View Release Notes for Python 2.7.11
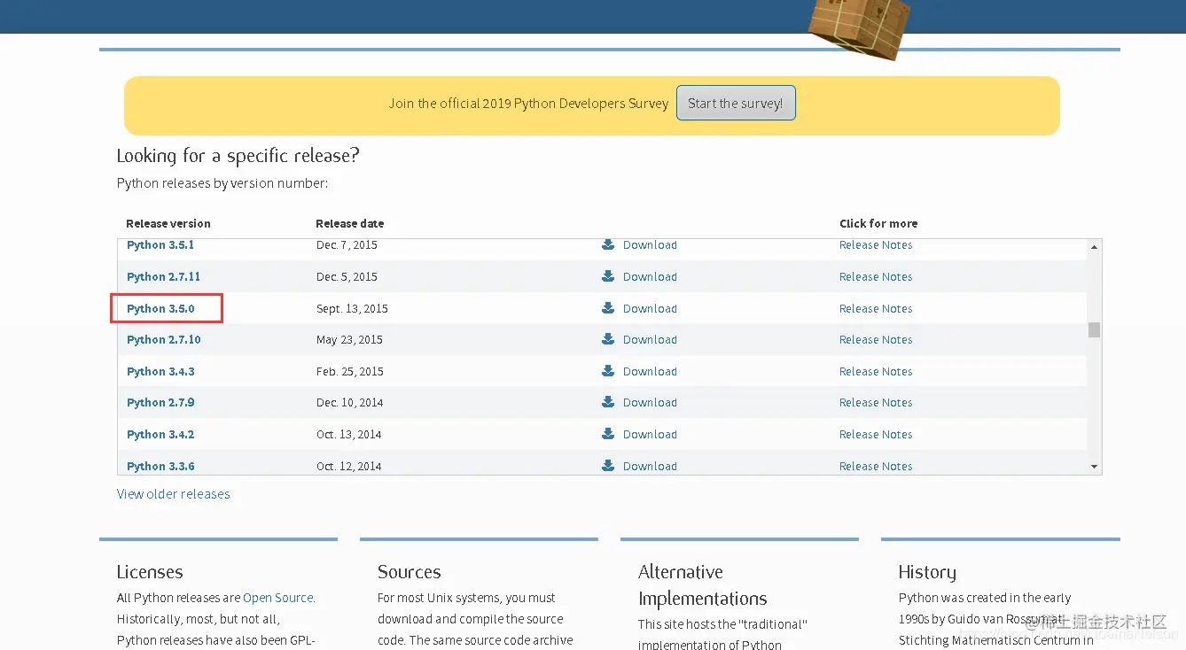1186x650 pixels. point(876,276)
